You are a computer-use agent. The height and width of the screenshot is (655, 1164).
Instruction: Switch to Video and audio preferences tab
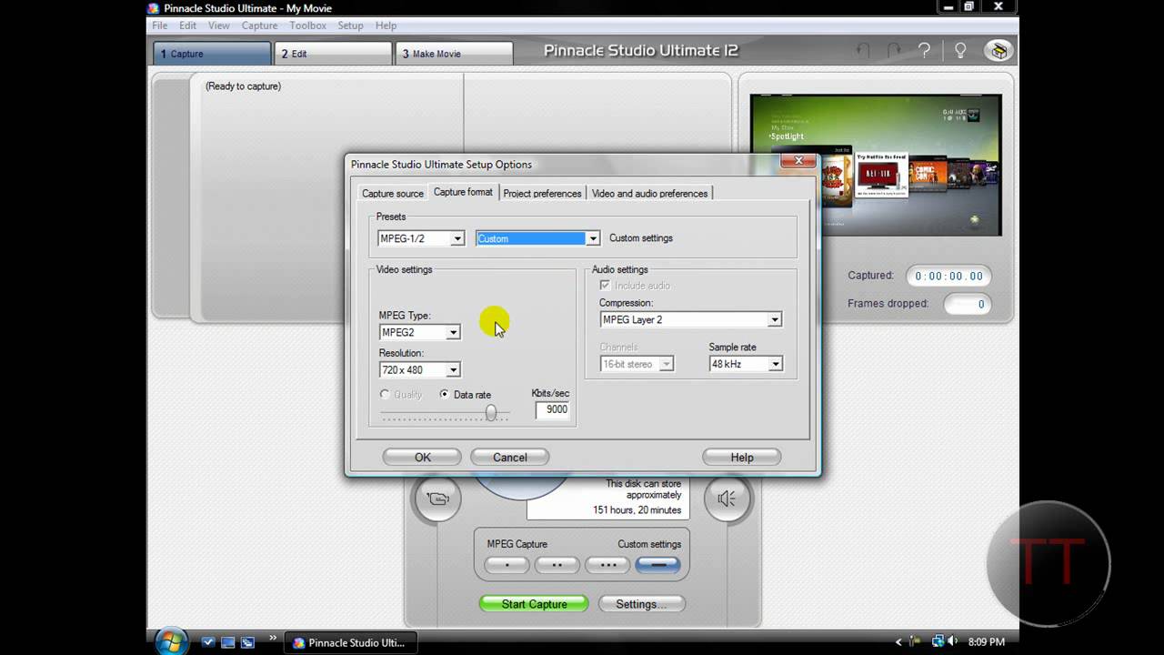click(x=649, y=193)
